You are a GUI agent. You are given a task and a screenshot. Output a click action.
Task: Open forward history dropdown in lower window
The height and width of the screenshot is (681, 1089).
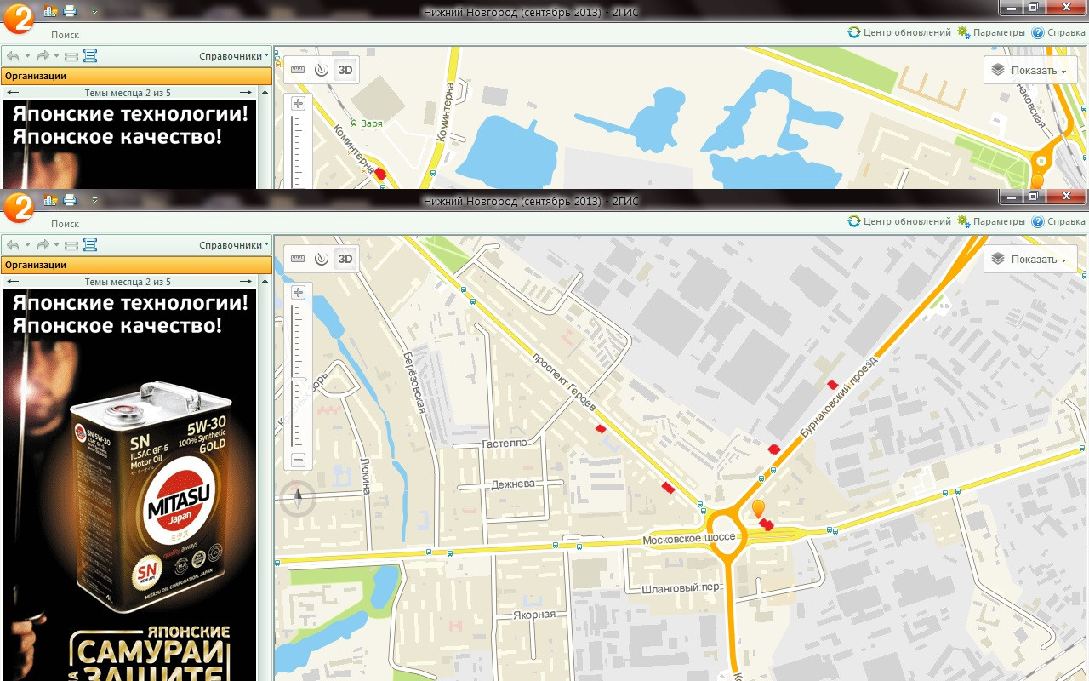(x=56, y=245)
